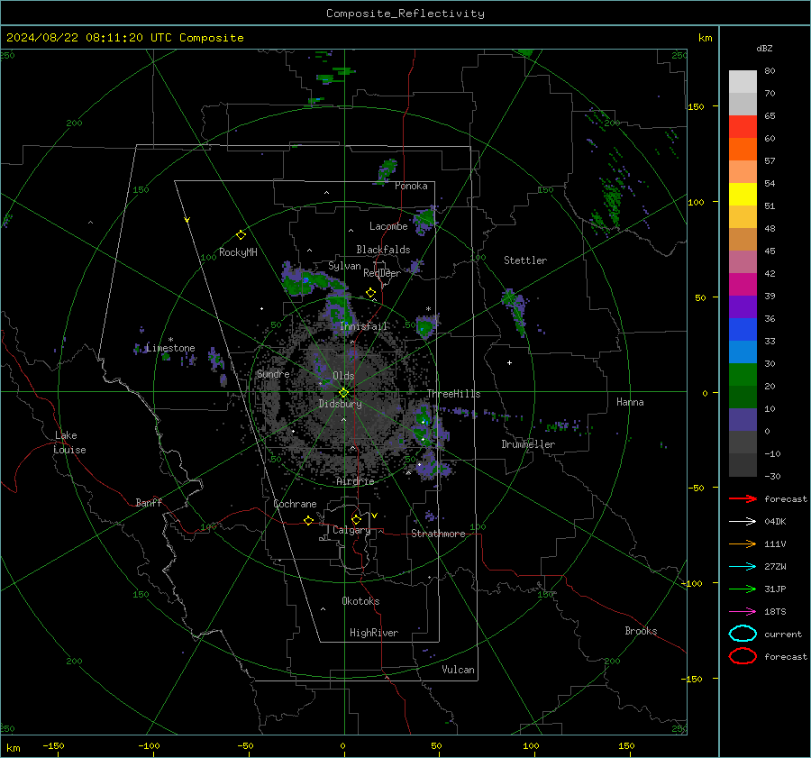811x758 pixels.
Task: Select the bright red swatch in dBZ scale
Action: click(743, 127)
